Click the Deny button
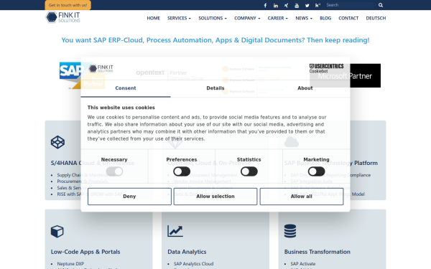431x269 pixels. pos(129,197)
